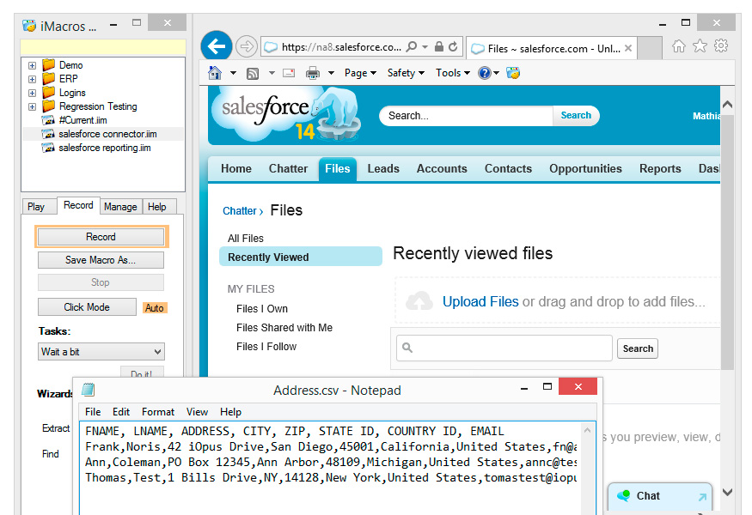Screen dimensions: 752x515
Task: Open the Leads tab in Salesforce
Action: (383, 168)
